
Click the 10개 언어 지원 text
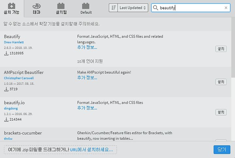90,61
